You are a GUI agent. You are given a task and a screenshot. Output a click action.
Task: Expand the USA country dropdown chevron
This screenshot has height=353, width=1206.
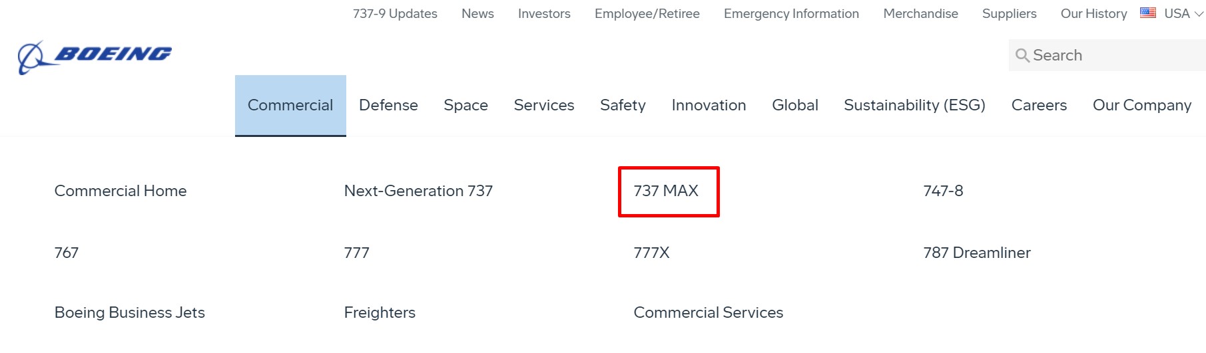point(1199,13)
